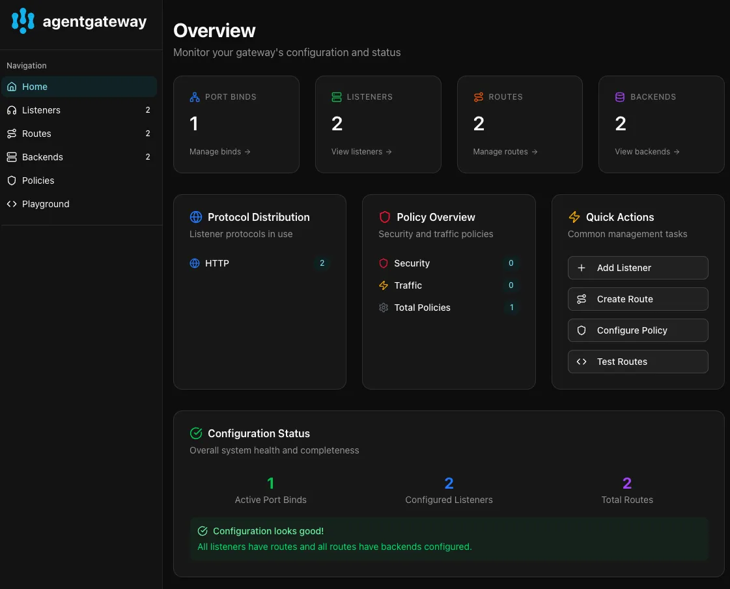Click the orange Routes card icon
This screenshot has width=730, height=589.
[x=479, y=97]
